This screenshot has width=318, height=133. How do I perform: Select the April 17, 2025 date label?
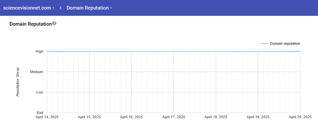174,117
